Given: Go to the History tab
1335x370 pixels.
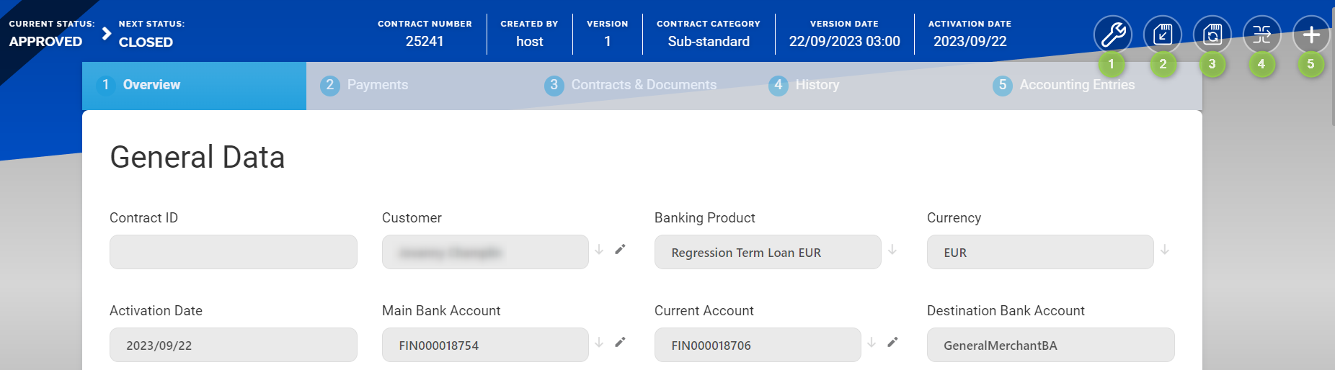Looking at the screenshot, I should pyautogui.click(x=817, y=85).
